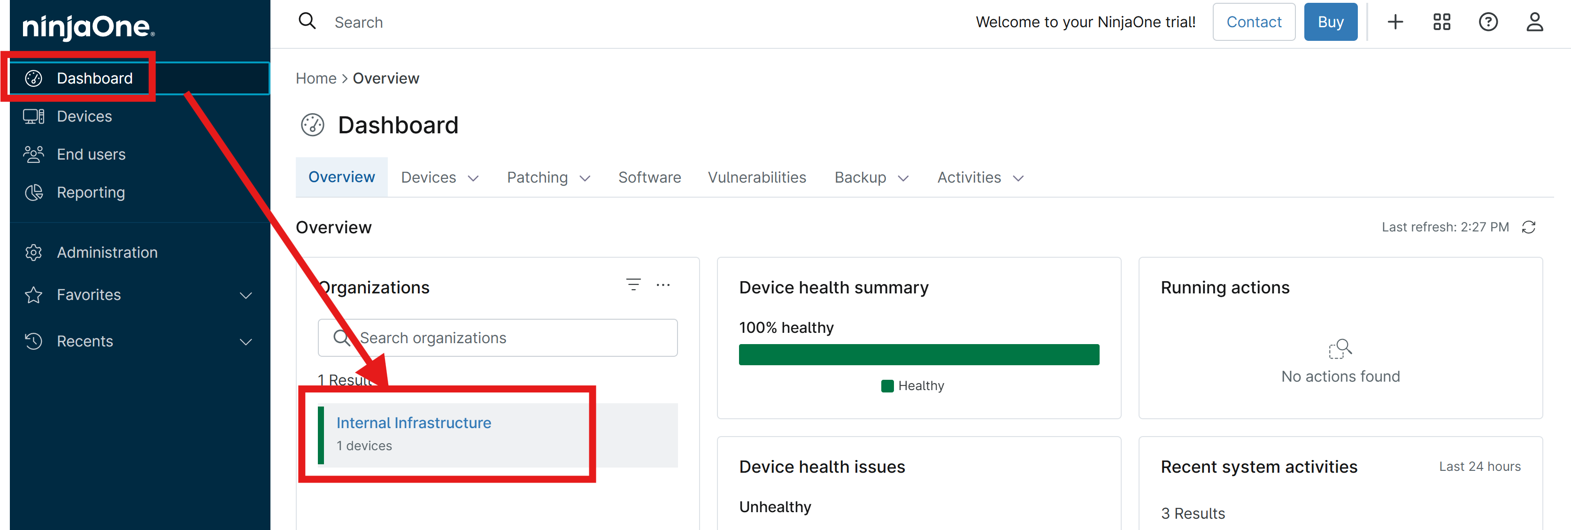Click the Dashboard page title icon
Viewport: 1571px width, 530px height.
pos(313,124)
